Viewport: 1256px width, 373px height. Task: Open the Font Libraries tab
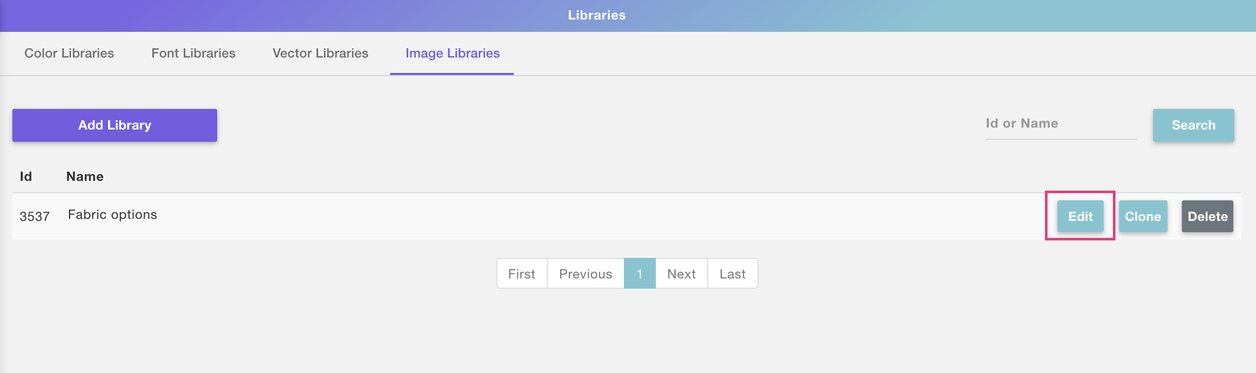193,53
